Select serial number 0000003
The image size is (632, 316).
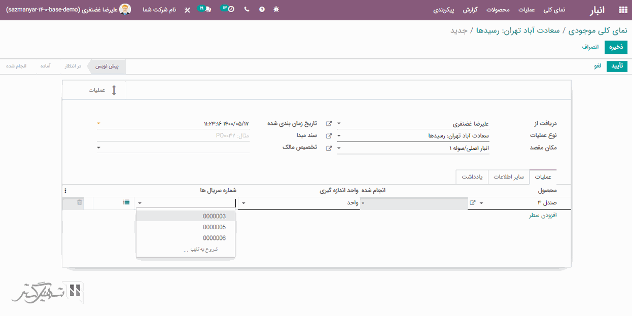tap(186, 217)
